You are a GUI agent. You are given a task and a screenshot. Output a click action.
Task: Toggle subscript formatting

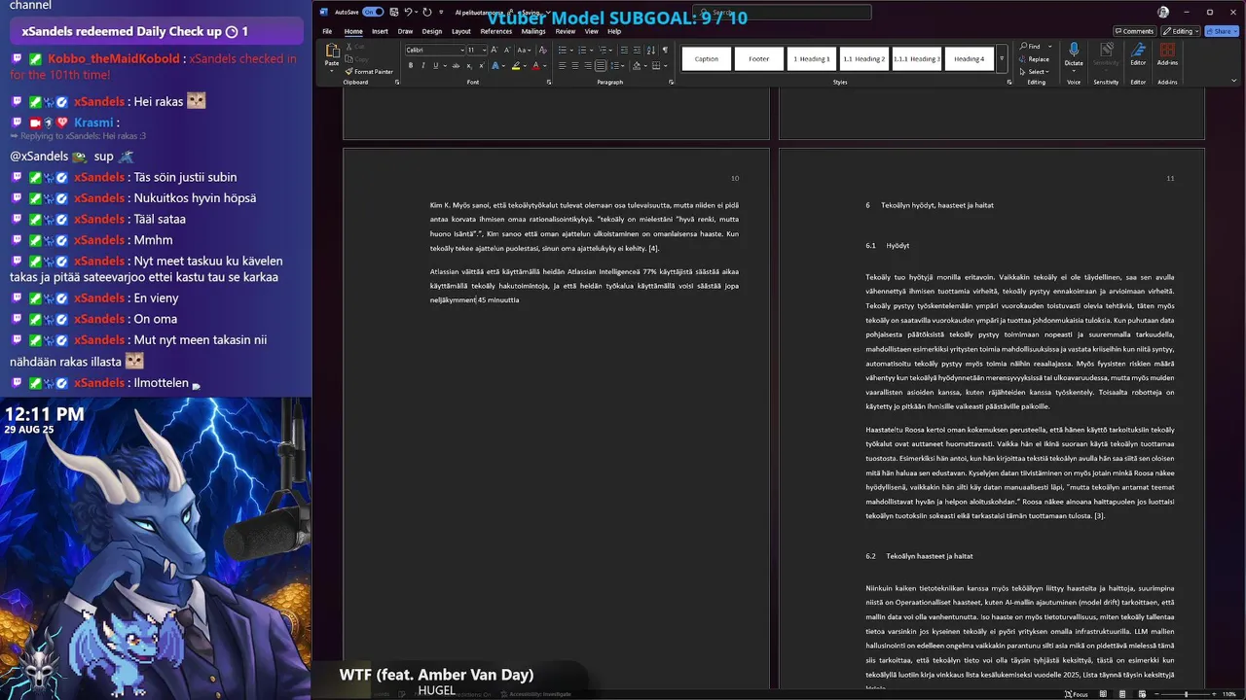point(469,65)
